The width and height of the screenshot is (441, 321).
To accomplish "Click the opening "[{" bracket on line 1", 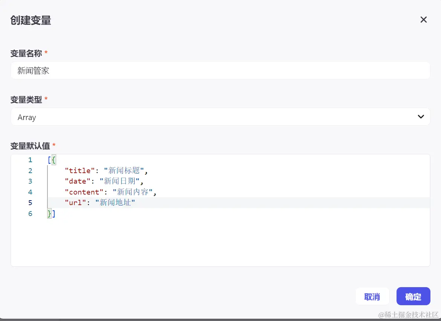I will 52,160.
